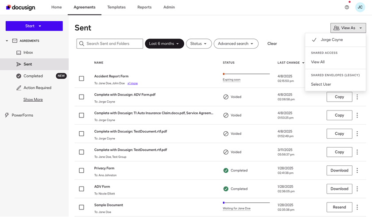Image resolution: width=372 pixels, height=217 pixels.
Task: Click the PowerForms lightning bolt icon
Action: tap(7, 115)
